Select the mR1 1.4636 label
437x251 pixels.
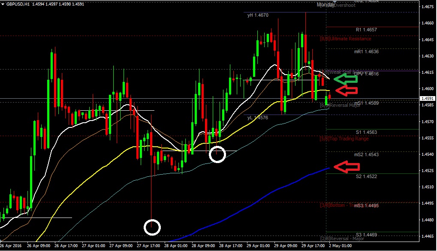366,51
